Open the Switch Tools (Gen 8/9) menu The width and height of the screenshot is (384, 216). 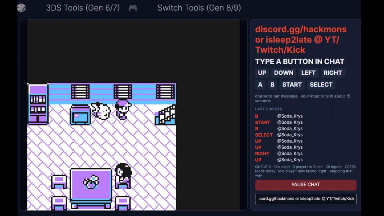point(199,8)
